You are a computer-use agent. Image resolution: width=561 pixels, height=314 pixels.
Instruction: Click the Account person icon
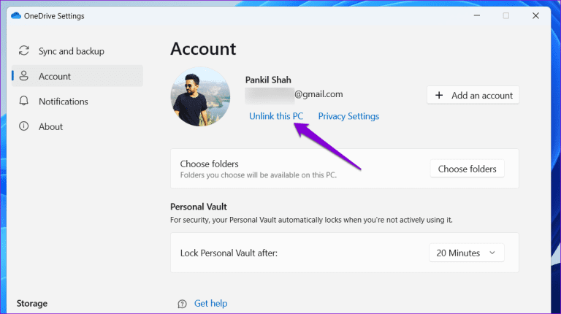click(x=24, y=76)
